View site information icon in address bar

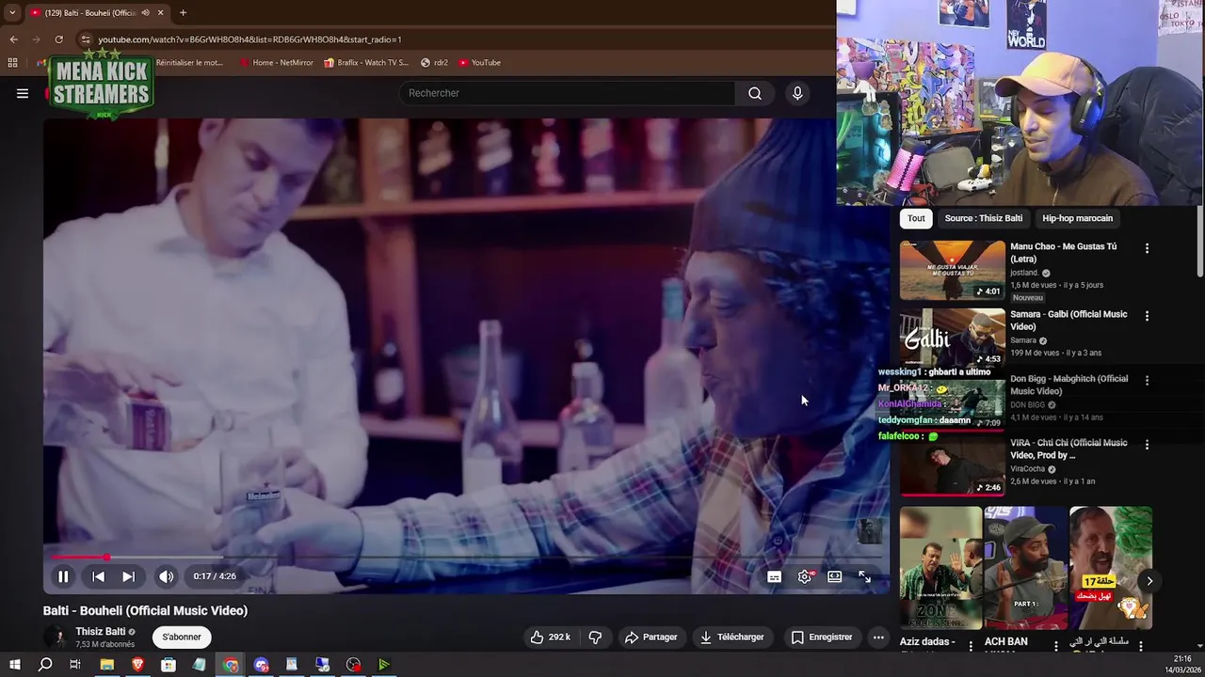coord(86,39)
